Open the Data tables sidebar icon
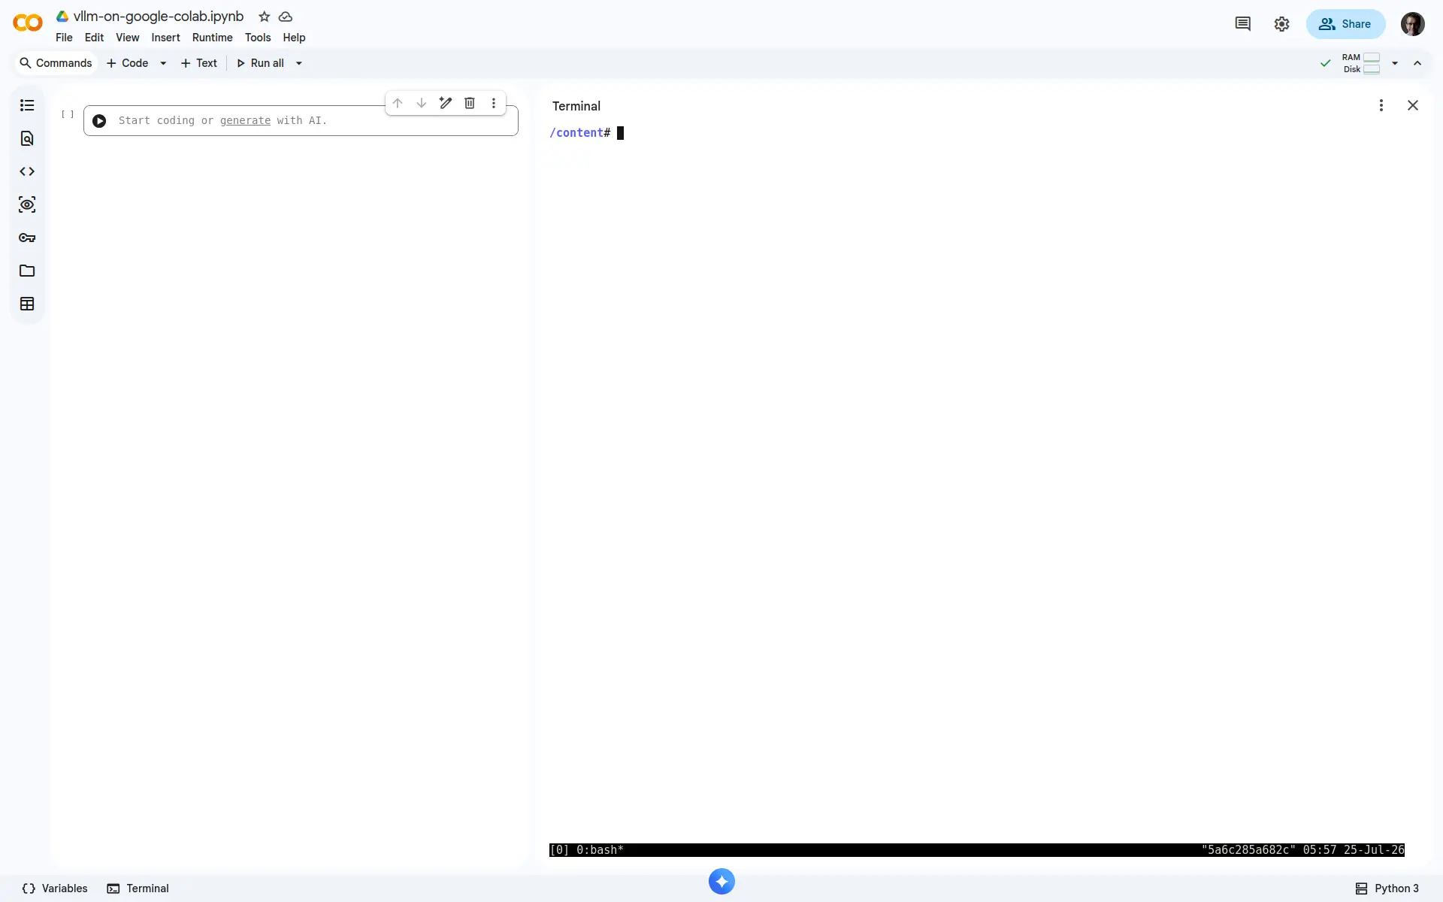The height and width of the screenshot is (902, 1443). coord(27,304)
